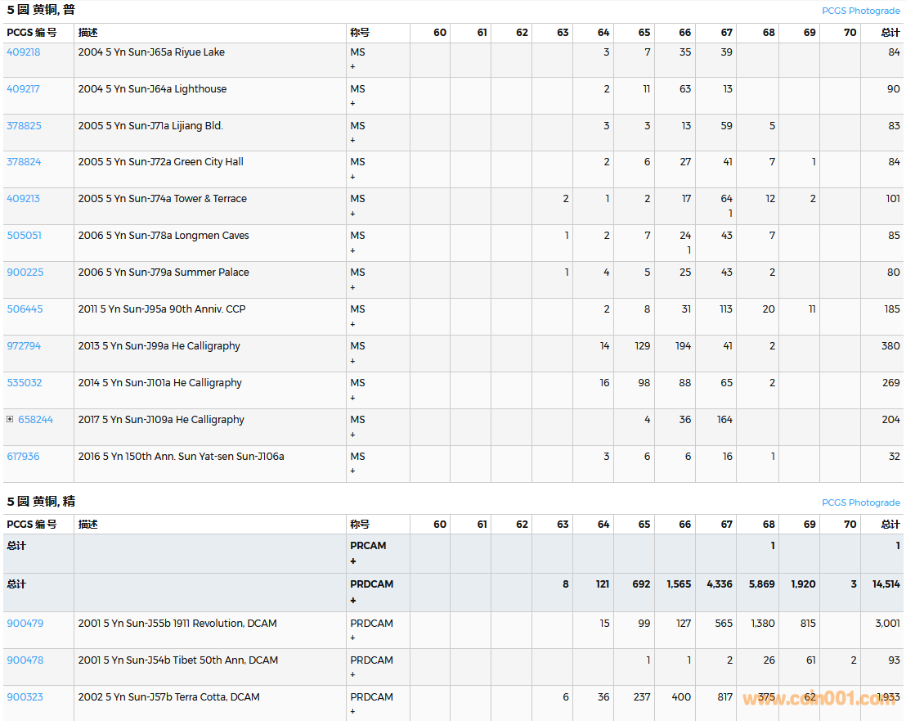Expand plus grades for Riyue Lake row
This screenshot has height=721, width=906.
click(x=352, y=66)
